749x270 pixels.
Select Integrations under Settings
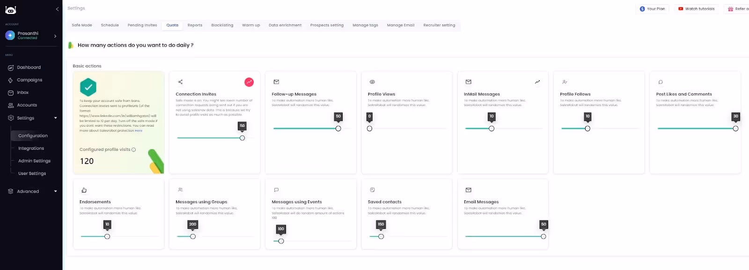pos(31,148)
